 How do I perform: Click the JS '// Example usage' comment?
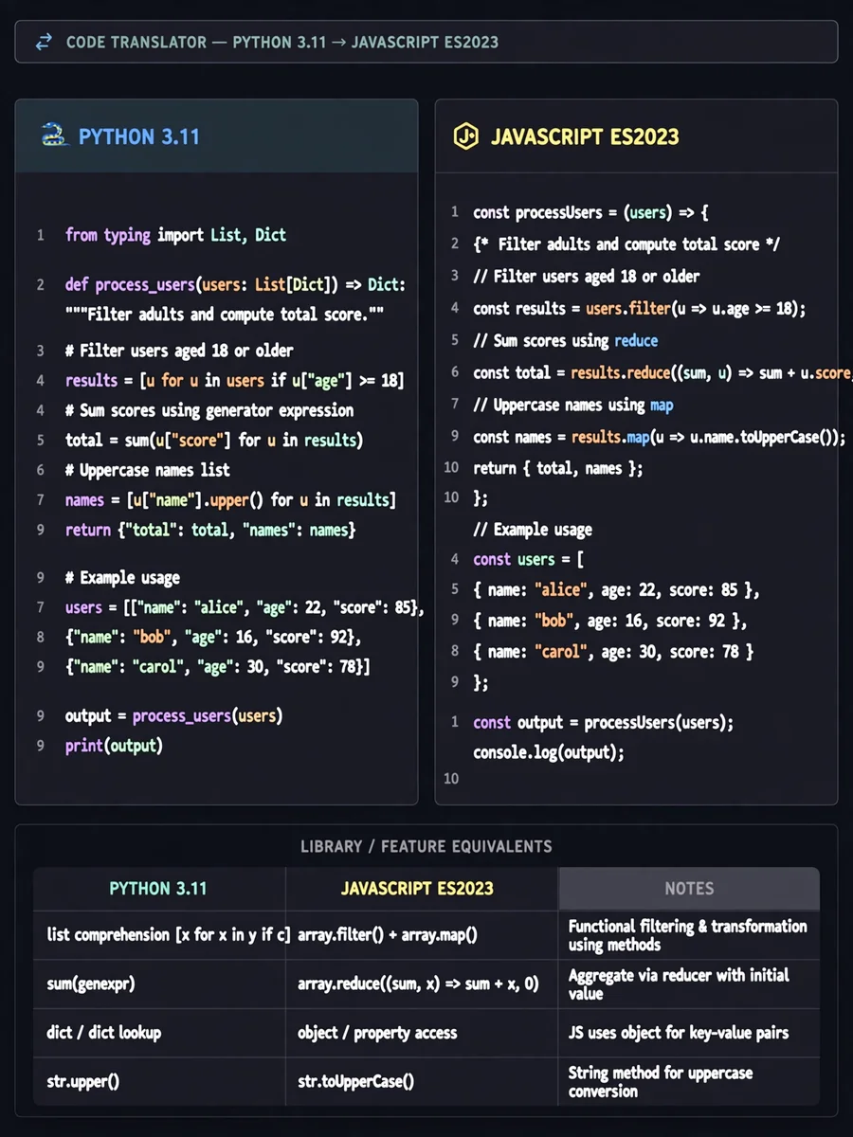[x=533, y=530]
